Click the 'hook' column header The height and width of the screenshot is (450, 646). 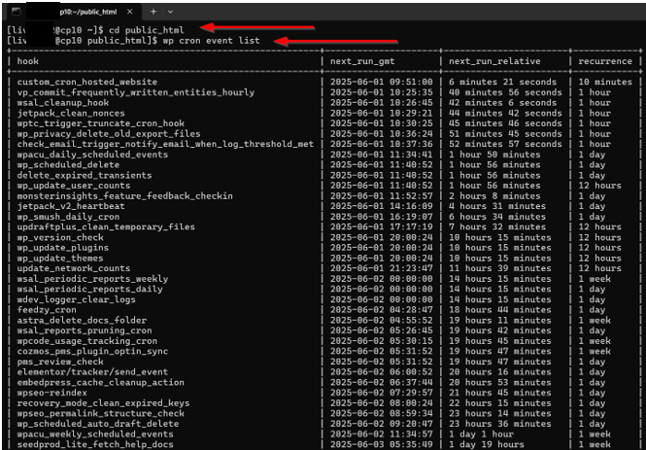pyautogui.click(x=27, y=61)
